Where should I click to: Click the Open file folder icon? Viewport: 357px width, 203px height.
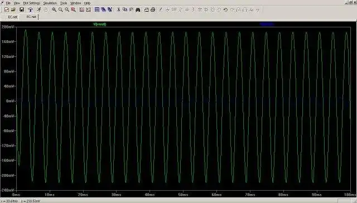(13, 9)
